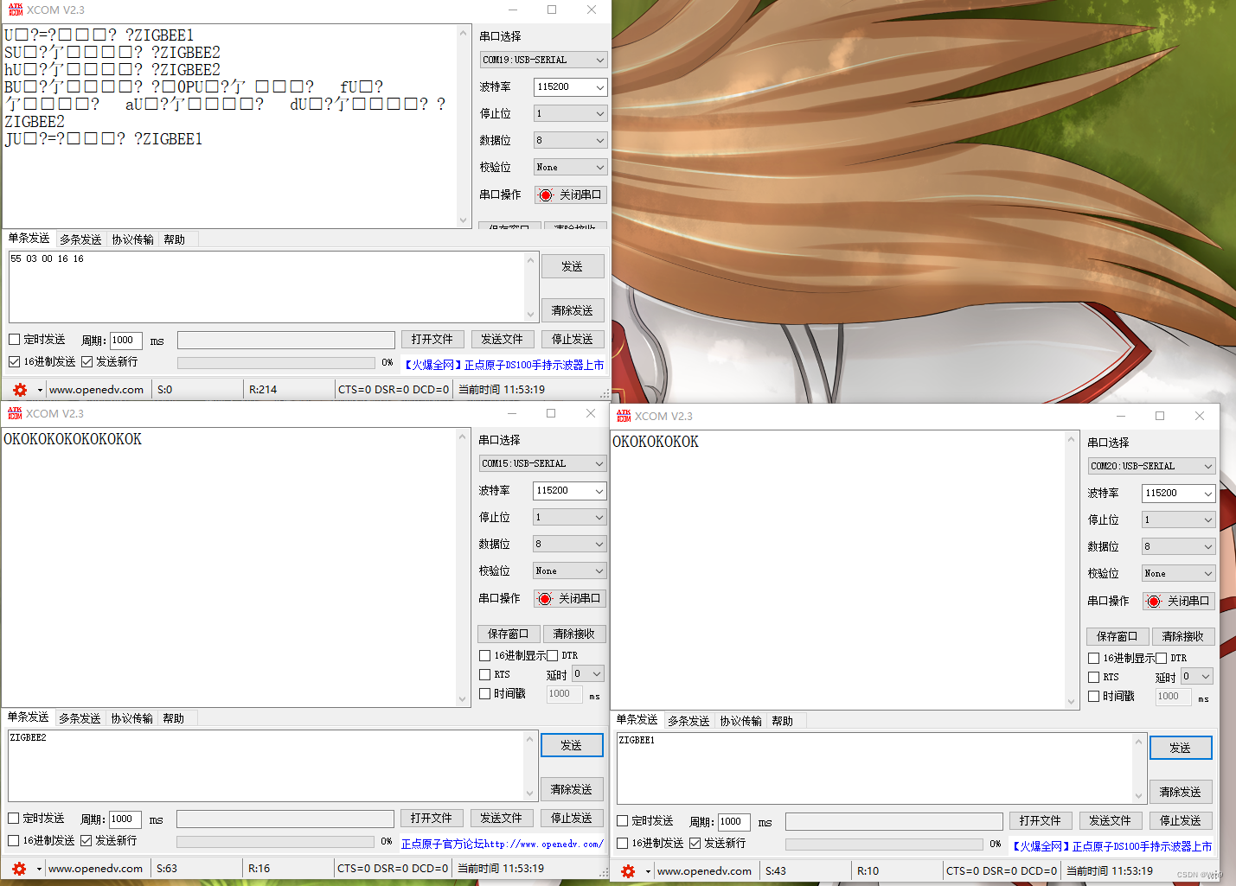This screenshot has height=886, width=1236.
Task: Enable RTS checkbox in COM15 window
Action: (485, 675)
